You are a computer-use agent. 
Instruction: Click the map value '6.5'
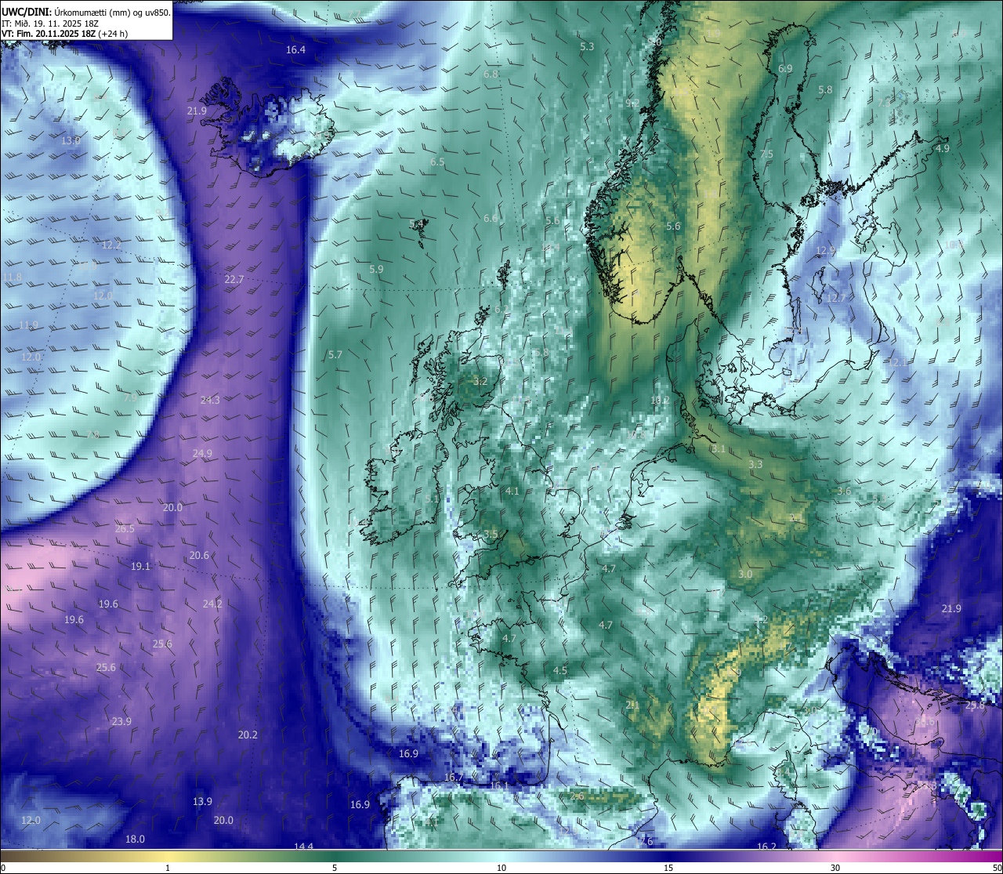[x=437, y=162]
